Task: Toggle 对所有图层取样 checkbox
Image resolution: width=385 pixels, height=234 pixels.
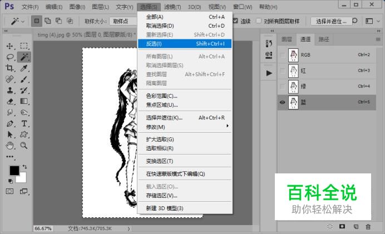Action: [259, 21]
